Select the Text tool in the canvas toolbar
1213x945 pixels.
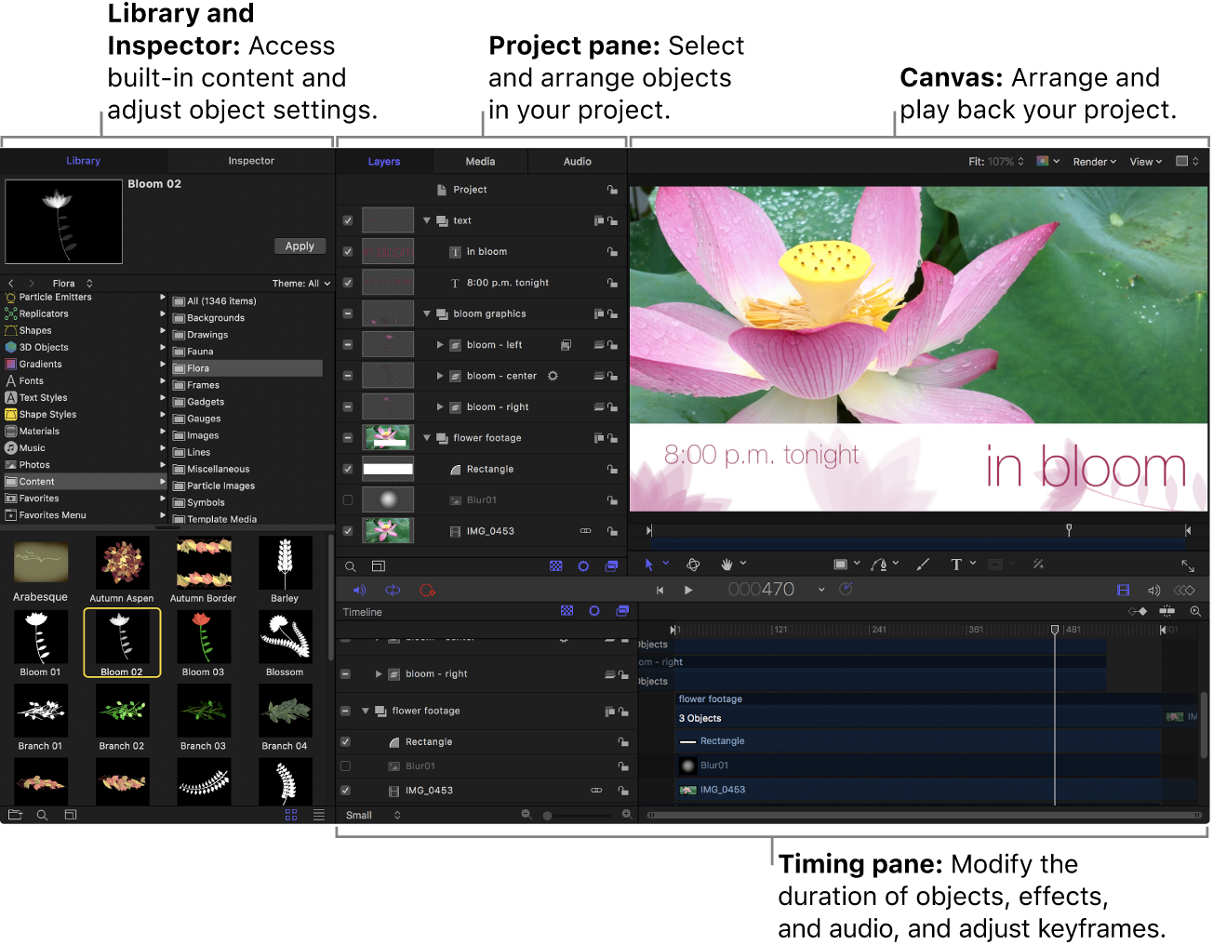(x=958, y=564)
